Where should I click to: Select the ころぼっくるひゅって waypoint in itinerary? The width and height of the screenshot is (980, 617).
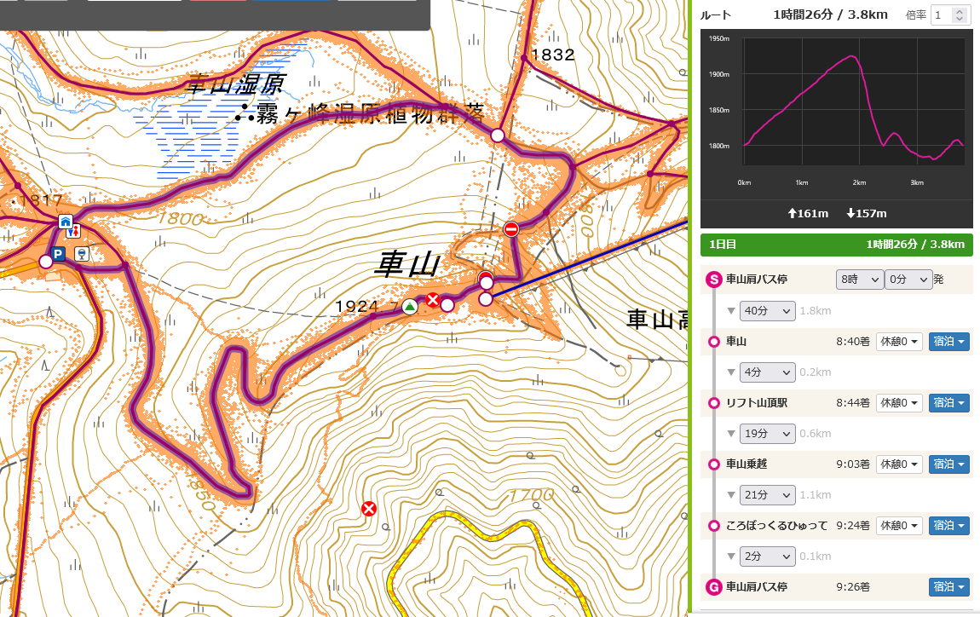[776, 526]
